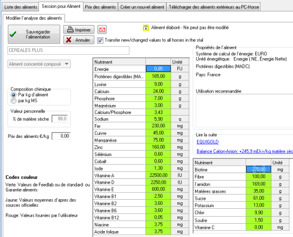293x237 pixels.
Task: Click the Fibre value 100,00
Action: coord(258,176)
